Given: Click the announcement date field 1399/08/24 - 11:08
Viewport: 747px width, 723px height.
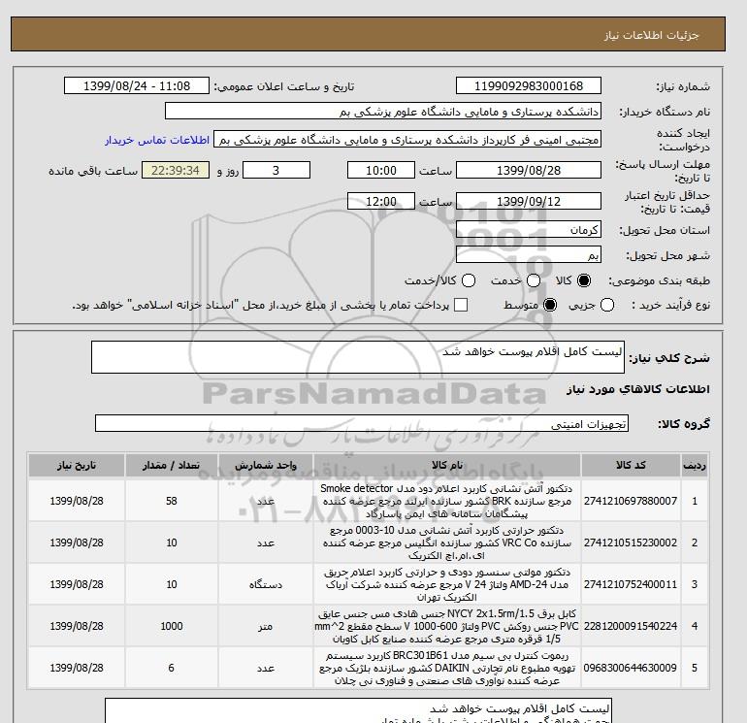Looking at the screenshot, I should click(x=137, y=85).
